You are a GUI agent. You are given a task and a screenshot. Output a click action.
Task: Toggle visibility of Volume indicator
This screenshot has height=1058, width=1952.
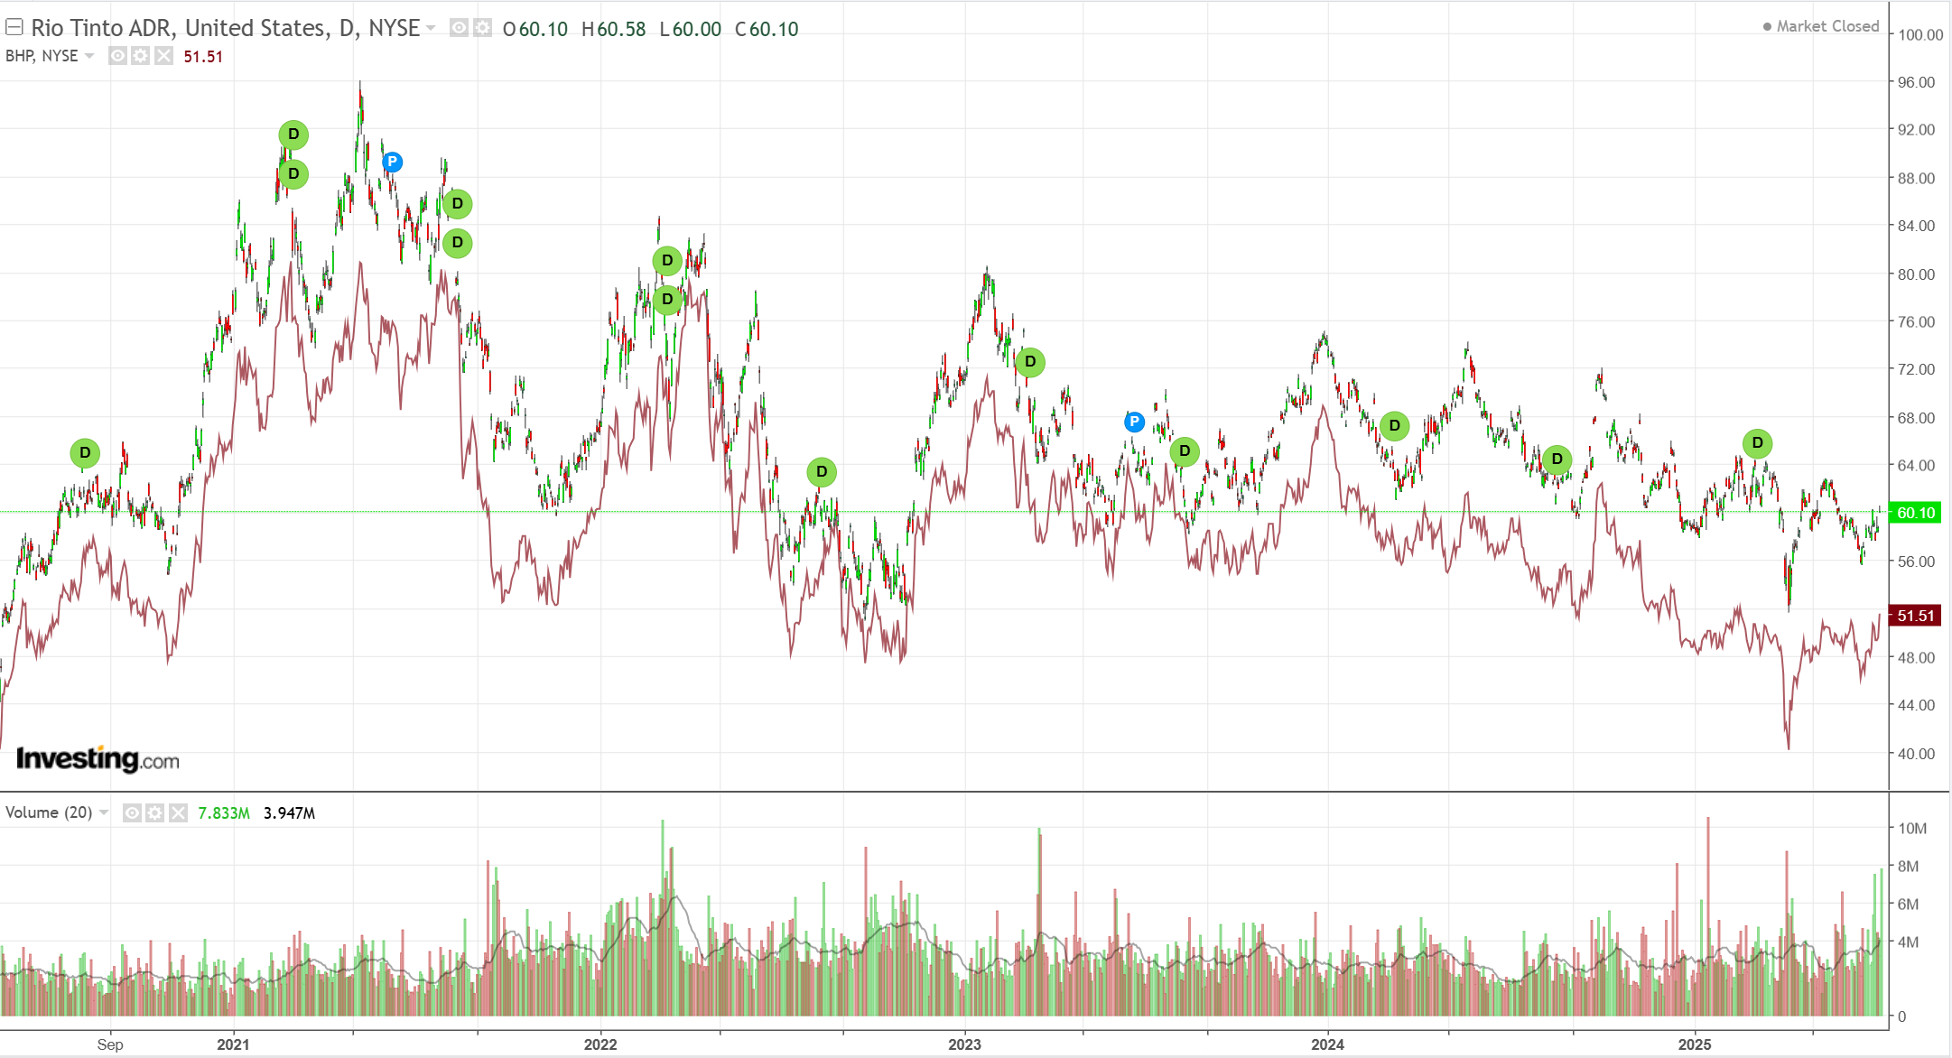pyautogui.click(x=132, y=812)
